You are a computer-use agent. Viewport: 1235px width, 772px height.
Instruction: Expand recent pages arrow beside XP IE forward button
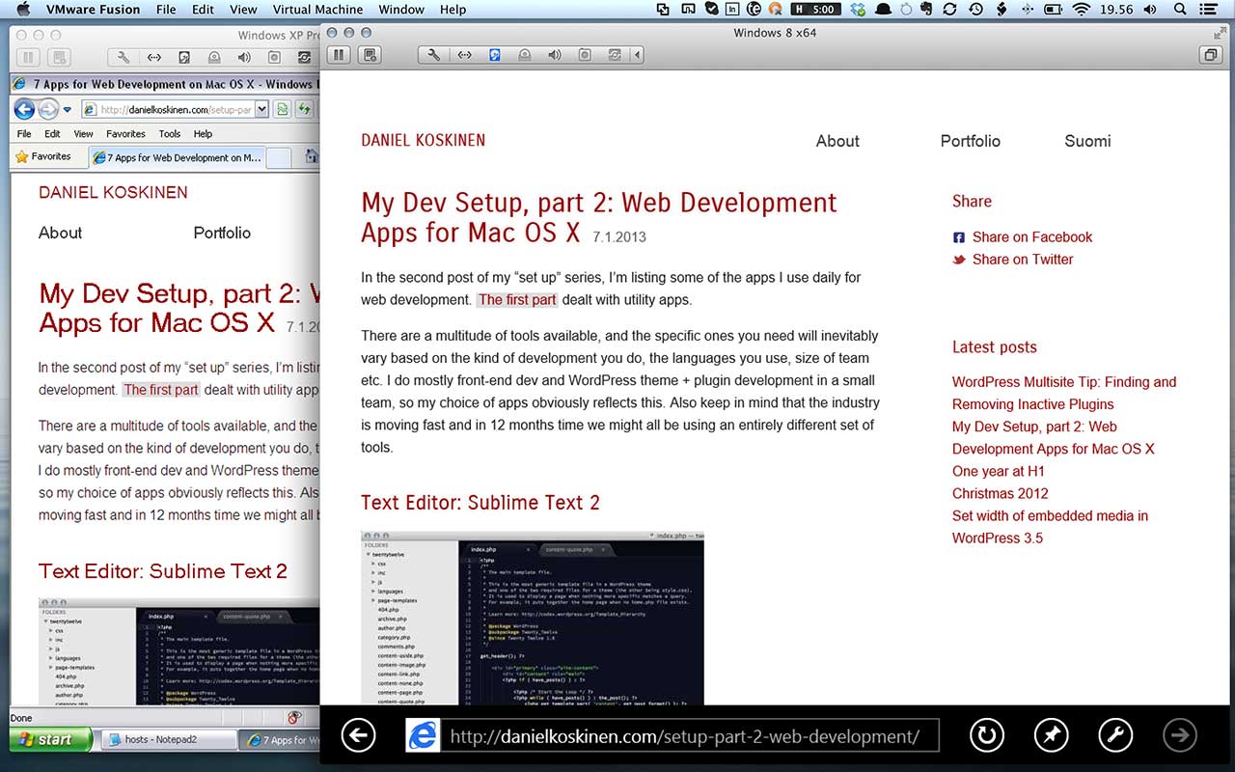68,109
